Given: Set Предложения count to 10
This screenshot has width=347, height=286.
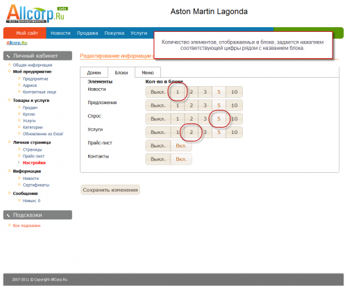Looking at the screenshot, I should [x=234, y=106].
